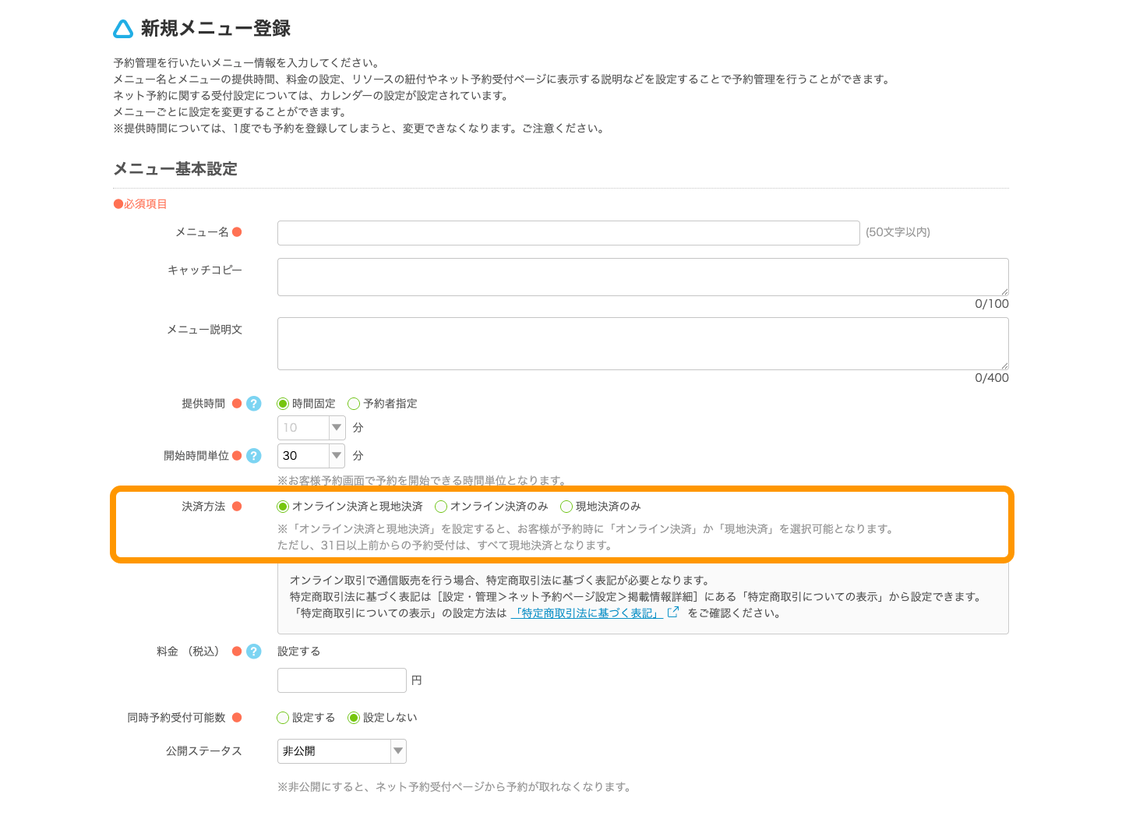Show help for 料金（税込）
The image size is (1122, 830).
tap(253, 652)
